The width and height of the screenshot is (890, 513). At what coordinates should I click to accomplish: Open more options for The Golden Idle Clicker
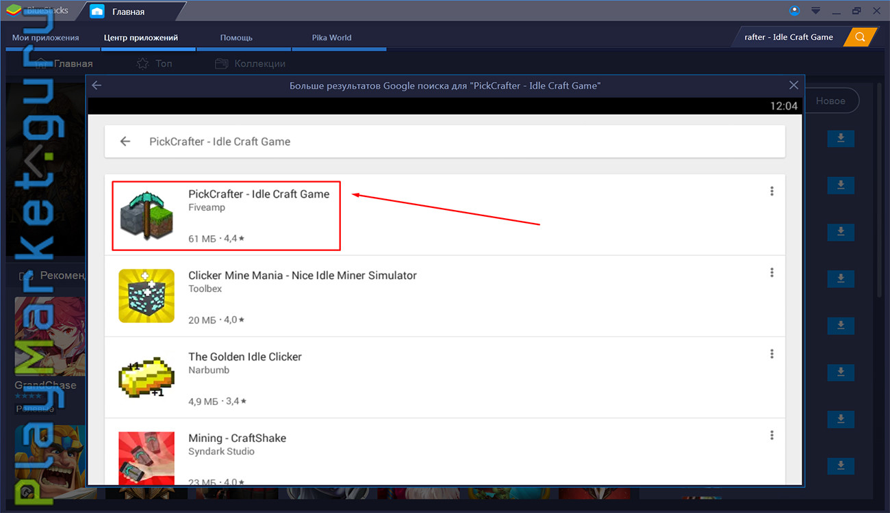pos(772,354)
